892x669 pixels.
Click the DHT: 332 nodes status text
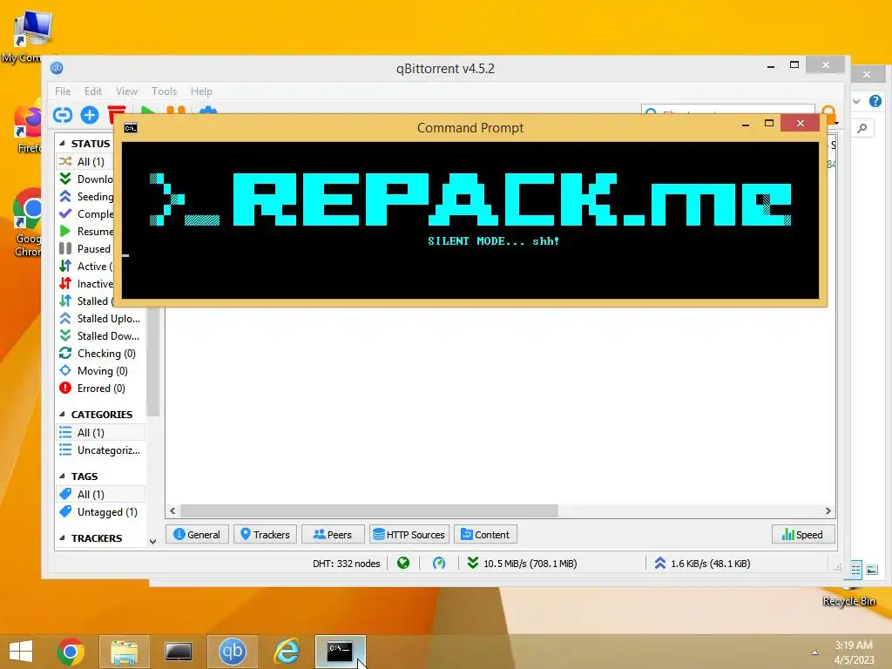[346, 564]
